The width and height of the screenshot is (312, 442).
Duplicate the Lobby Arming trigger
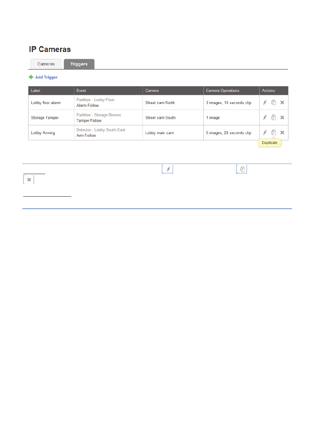(x=273, y=133)
